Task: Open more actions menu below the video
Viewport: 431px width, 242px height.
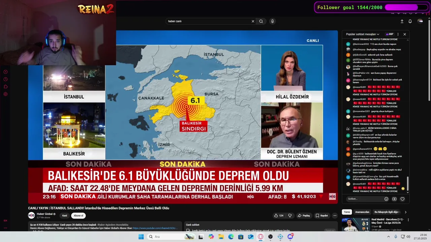Action: point(335,215)
